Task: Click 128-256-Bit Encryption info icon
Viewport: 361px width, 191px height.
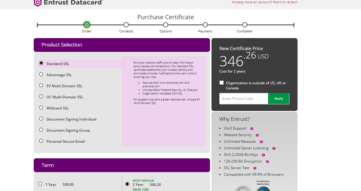Action: pyautogui.click(x=267, y=161)
